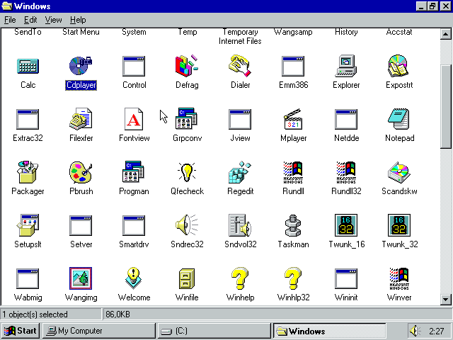Click the Sndvol32 volume mixer icon
Screen dimensions: 453x340
pyautogui.click(x=240, y=225)
